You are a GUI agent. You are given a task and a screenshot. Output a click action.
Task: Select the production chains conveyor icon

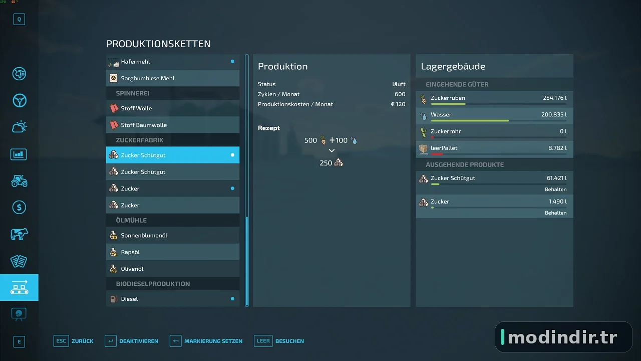19,287
